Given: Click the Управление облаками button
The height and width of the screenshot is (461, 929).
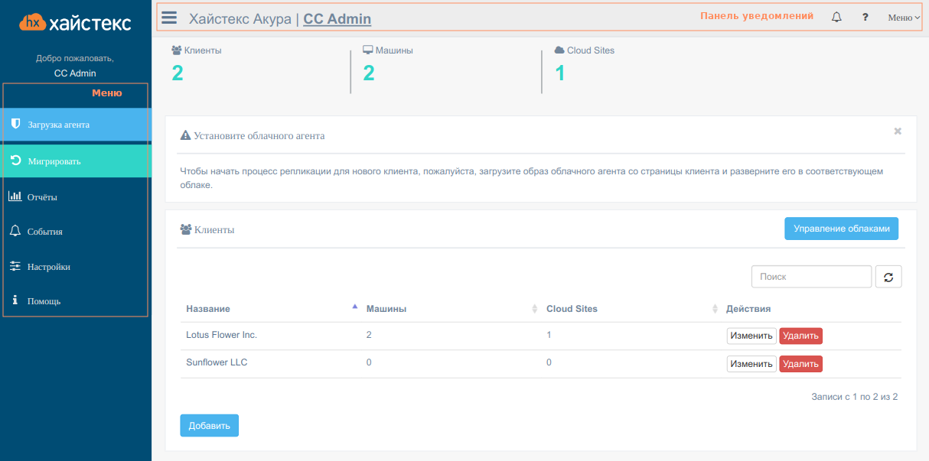Looking at the screenshot, I should coord(841,229).
